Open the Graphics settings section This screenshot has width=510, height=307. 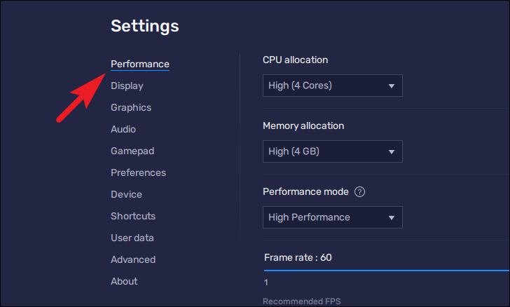coord(131,108)
